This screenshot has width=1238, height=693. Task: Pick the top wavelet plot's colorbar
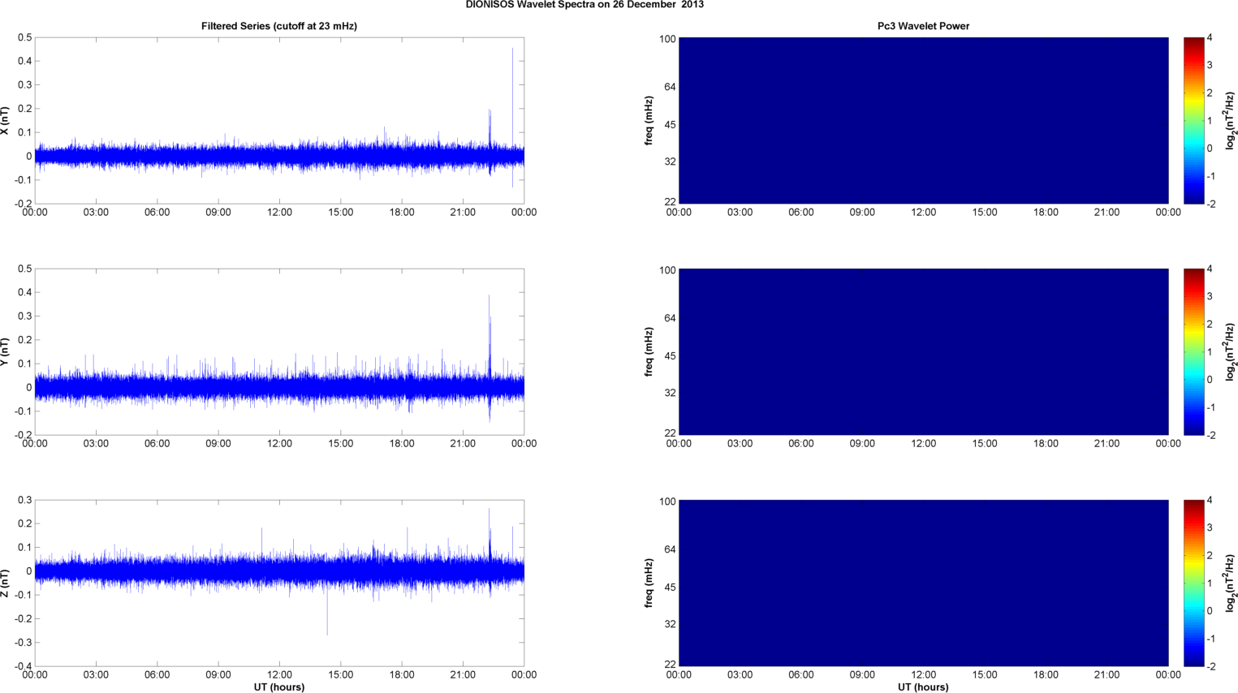[x=1193, y=121]
